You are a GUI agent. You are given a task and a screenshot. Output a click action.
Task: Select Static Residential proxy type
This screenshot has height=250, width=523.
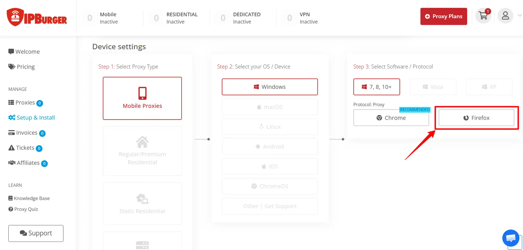pyautogui.click(x=142, y=204)
